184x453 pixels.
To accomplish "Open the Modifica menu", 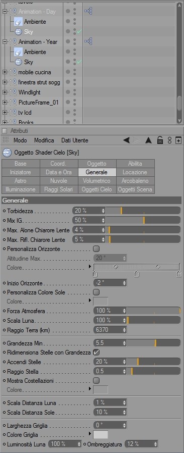I will (44, 140).
